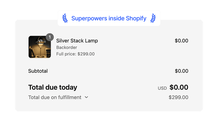Screen dimensions: 218x121
Task: Click the left laurel wreath icon
Action: (65, 18)
